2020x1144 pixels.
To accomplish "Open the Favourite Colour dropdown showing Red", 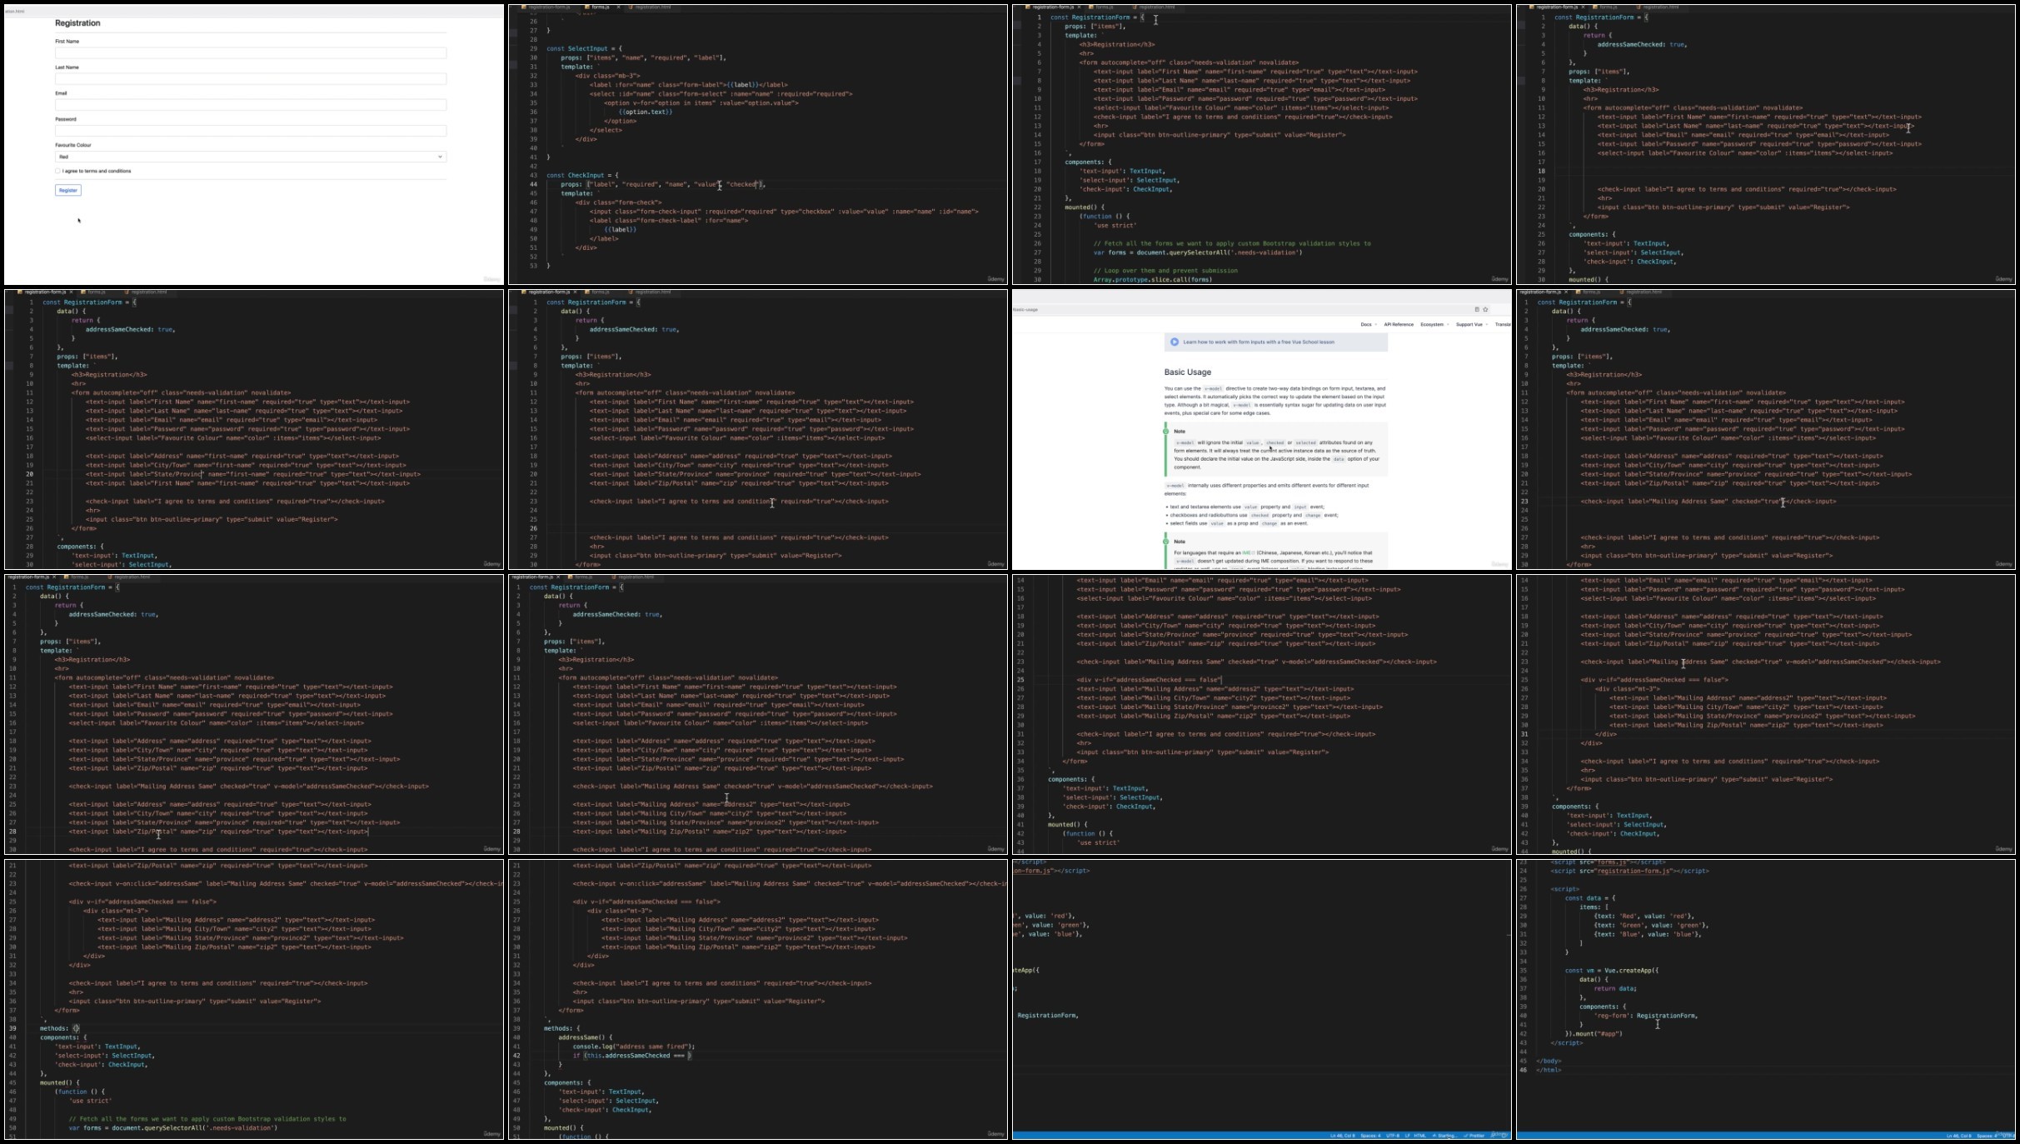I will [x=251, y=157].
